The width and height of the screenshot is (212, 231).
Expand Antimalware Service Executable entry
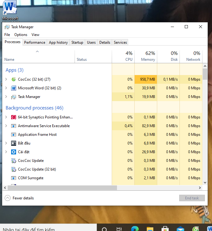[x=6, y=126]
